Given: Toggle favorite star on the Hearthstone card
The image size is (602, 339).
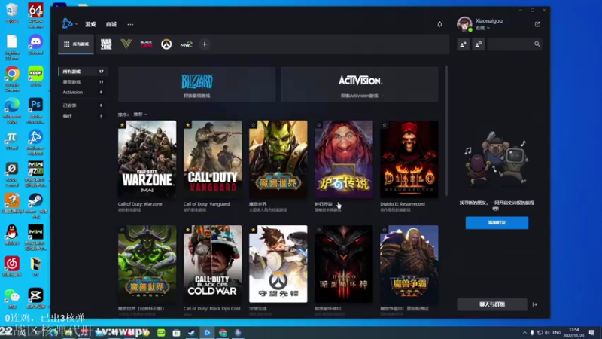Looking at the screenshot, I should pyautogui.click(x=318, y=125).
